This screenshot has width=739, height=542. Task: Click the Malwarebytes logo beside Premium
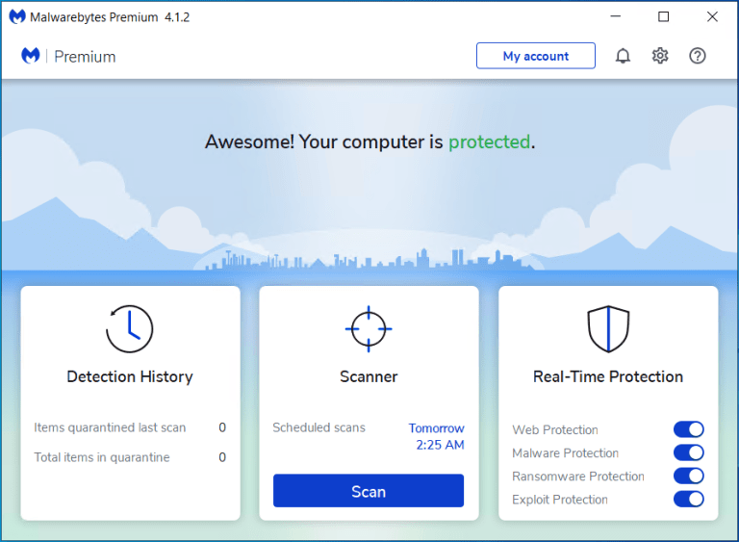(x=31, y=56)
